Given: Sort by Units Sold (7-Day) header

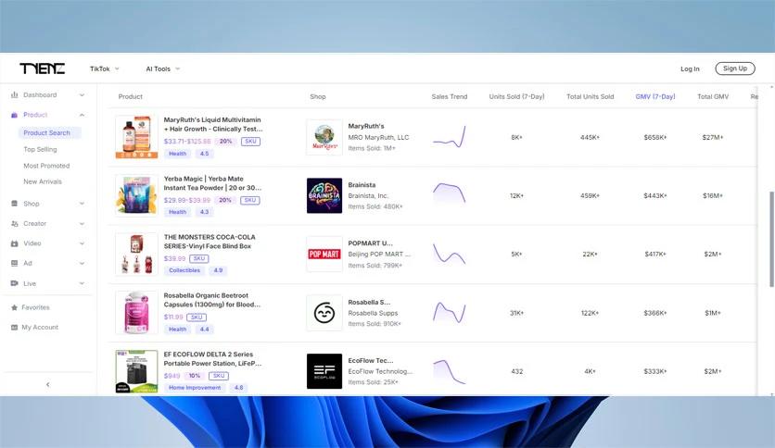Looking at the screenshot, I should (x=516, y=96).
